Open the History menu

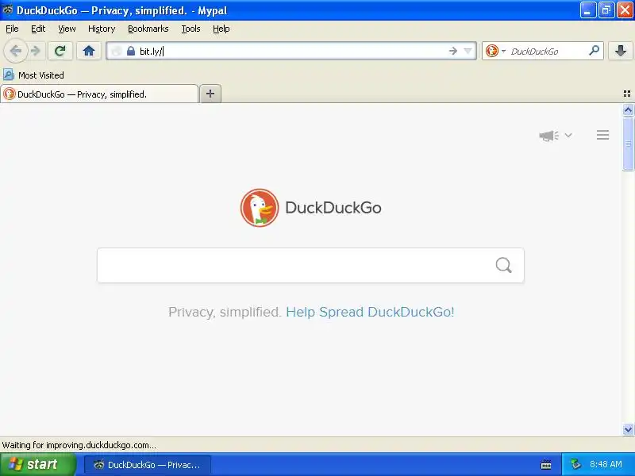(x=102, y=29)
